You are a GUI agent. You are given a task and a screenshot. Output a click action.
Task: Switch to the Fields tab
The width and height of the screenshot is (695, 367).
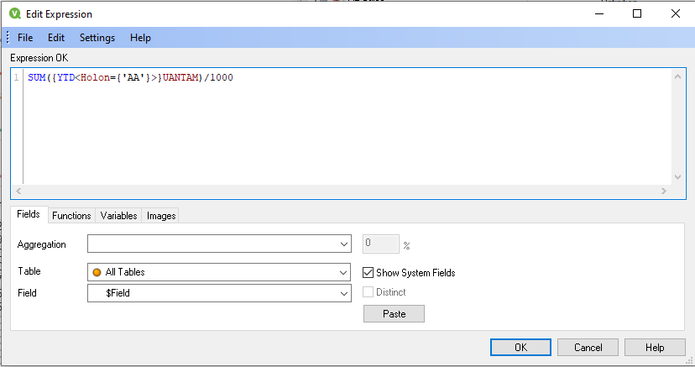point(29,214)
